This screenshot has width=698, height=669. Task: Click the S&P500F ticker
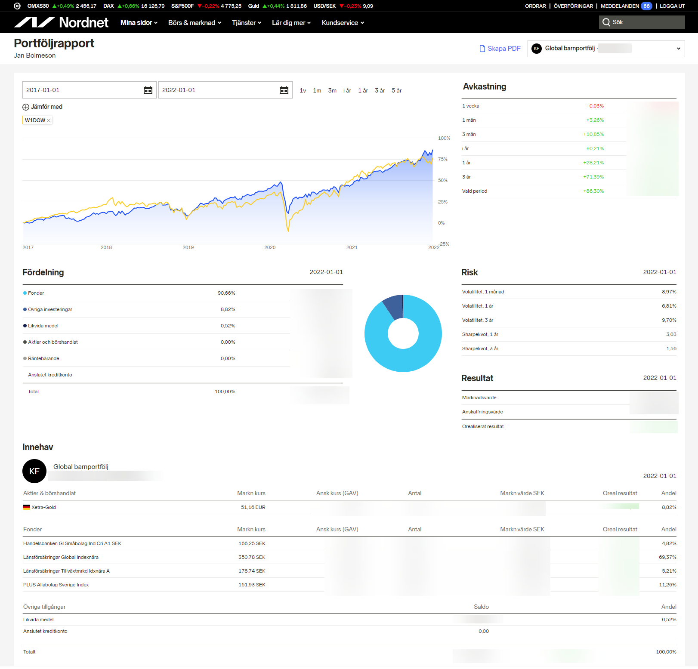tap(206, 6)
